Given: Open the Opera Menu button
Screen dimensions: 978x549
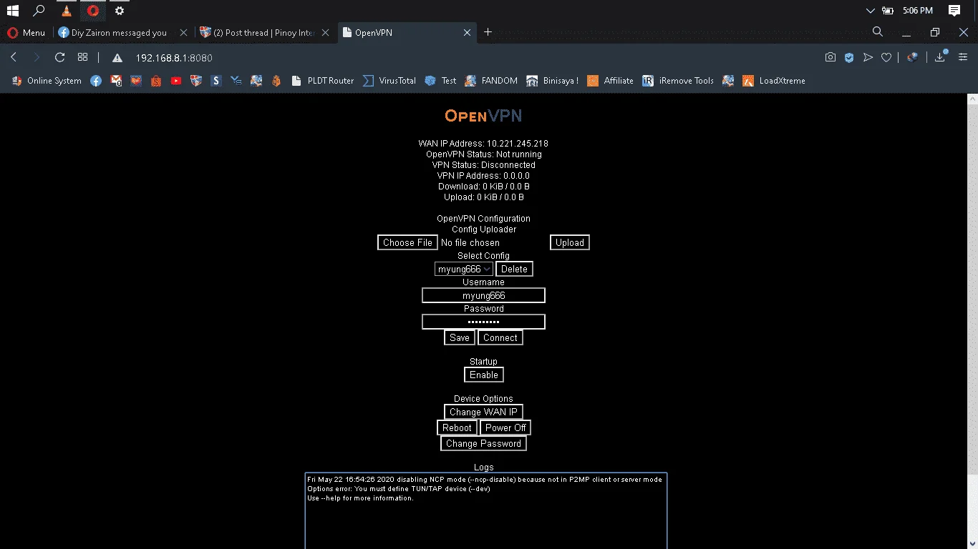Looking at the screenshot, I should [x=26, y=32].
